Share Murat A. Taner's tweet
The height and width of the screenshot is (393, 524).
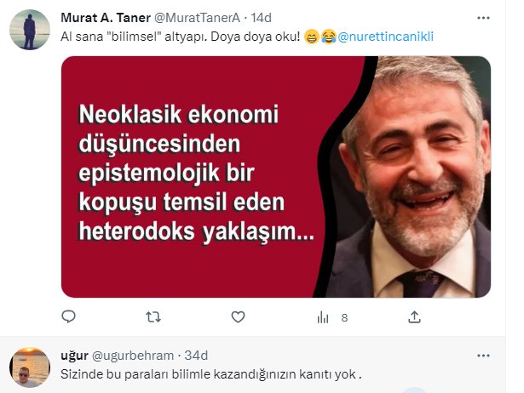414,317
